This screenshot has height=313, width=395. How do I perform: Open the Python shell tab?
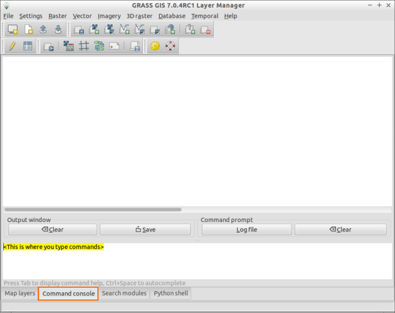point(171,293)
